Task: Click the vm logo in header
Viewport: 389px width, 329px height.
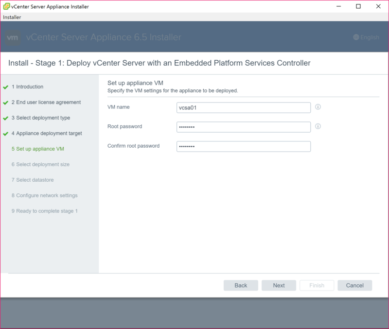Action: click(13, 37)
